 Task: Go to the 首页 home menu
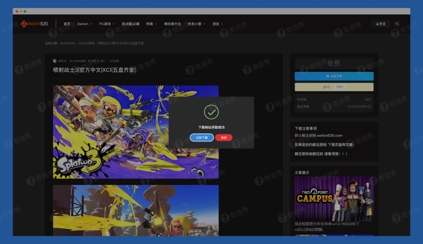(x=67, y=24)
